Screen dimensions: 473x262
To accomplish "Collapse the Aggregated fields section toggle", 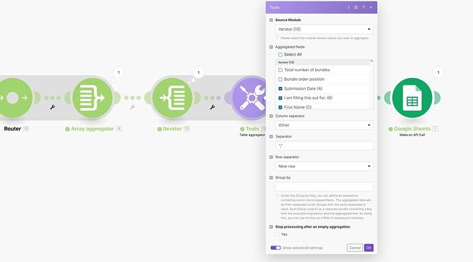I will pos(271,47).
